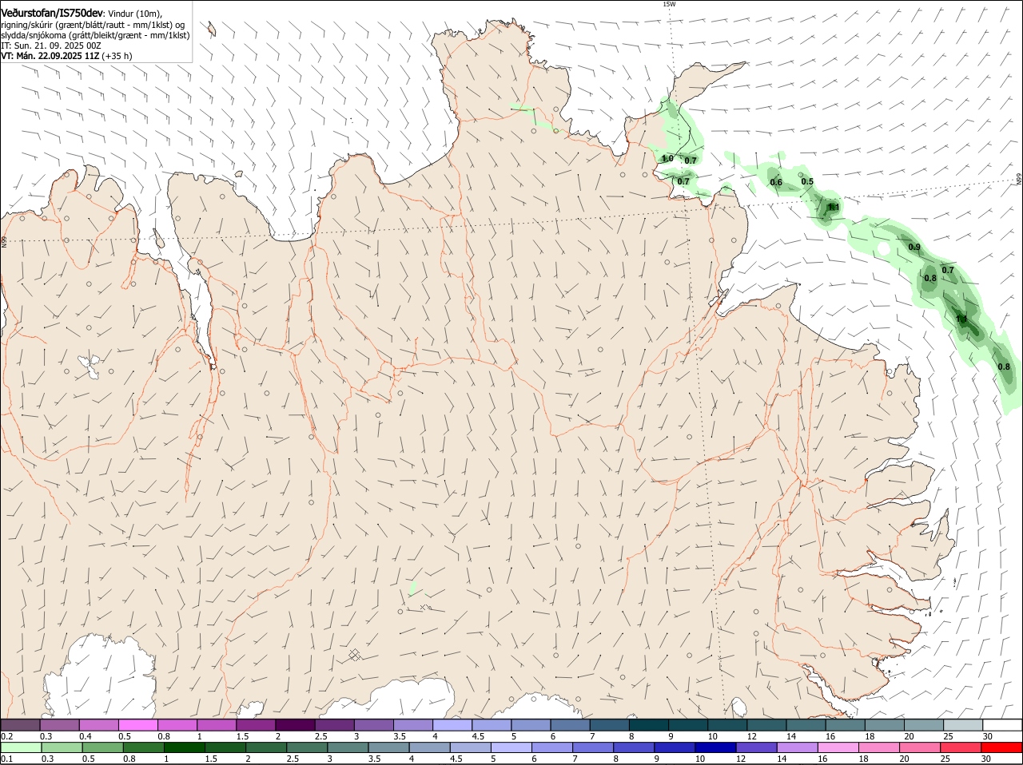Screen dimensions: 1023x765
Task: Pick the darkest green swatch labeled 1 in lower legend
Action: [x=184, y=747]
